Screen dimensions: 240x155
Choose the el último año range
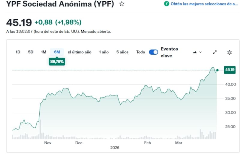tap(79, 52)
